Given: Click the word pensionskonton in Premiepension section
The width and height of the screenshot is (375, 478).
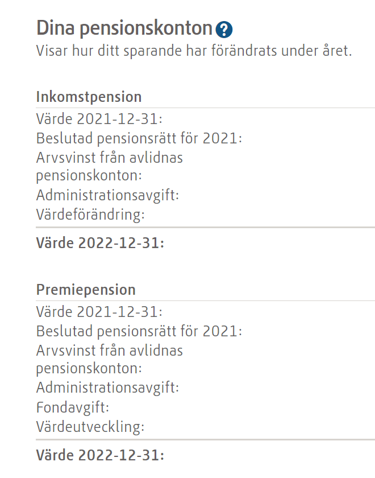Looking at the screenshot, I should tap(89, 369).
